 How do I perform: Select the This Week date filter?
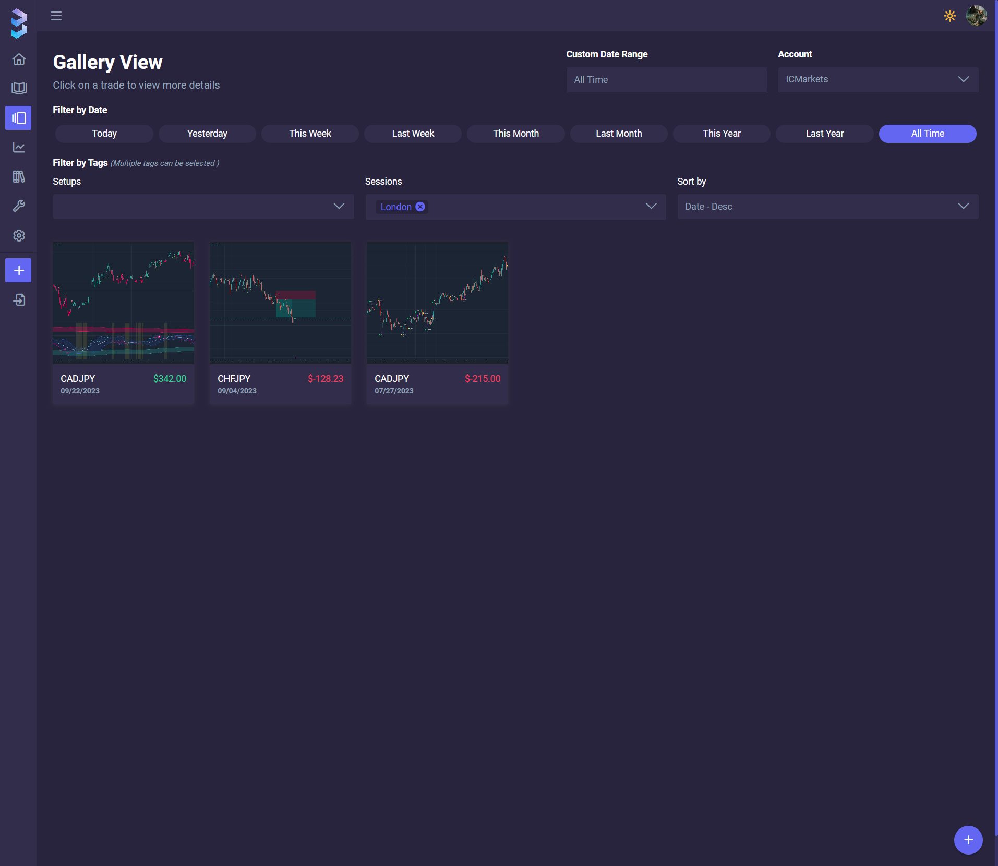310,134
